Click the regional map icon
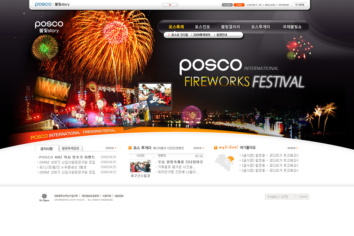 (224, 163)
